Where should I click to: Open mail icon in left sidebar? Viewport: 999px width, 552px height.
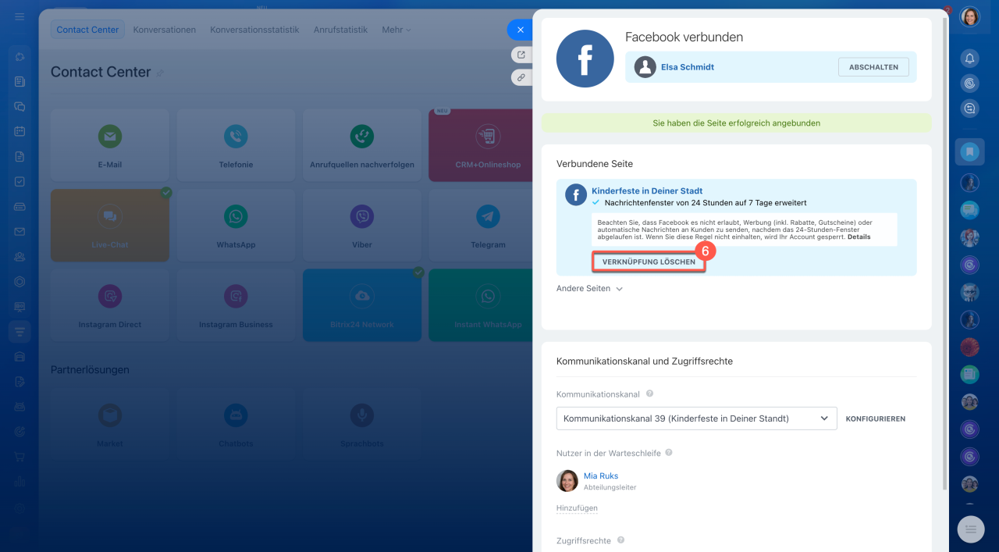pos(20,231)
